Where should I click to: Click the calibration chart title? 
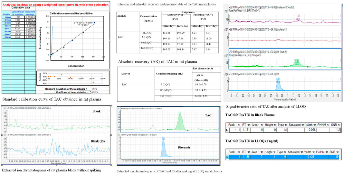tap(71, 14)
